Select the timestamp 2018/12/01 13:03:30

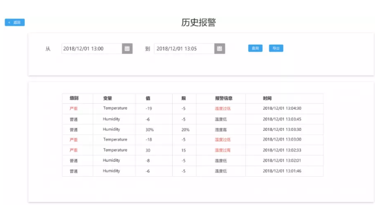(282, 130)
